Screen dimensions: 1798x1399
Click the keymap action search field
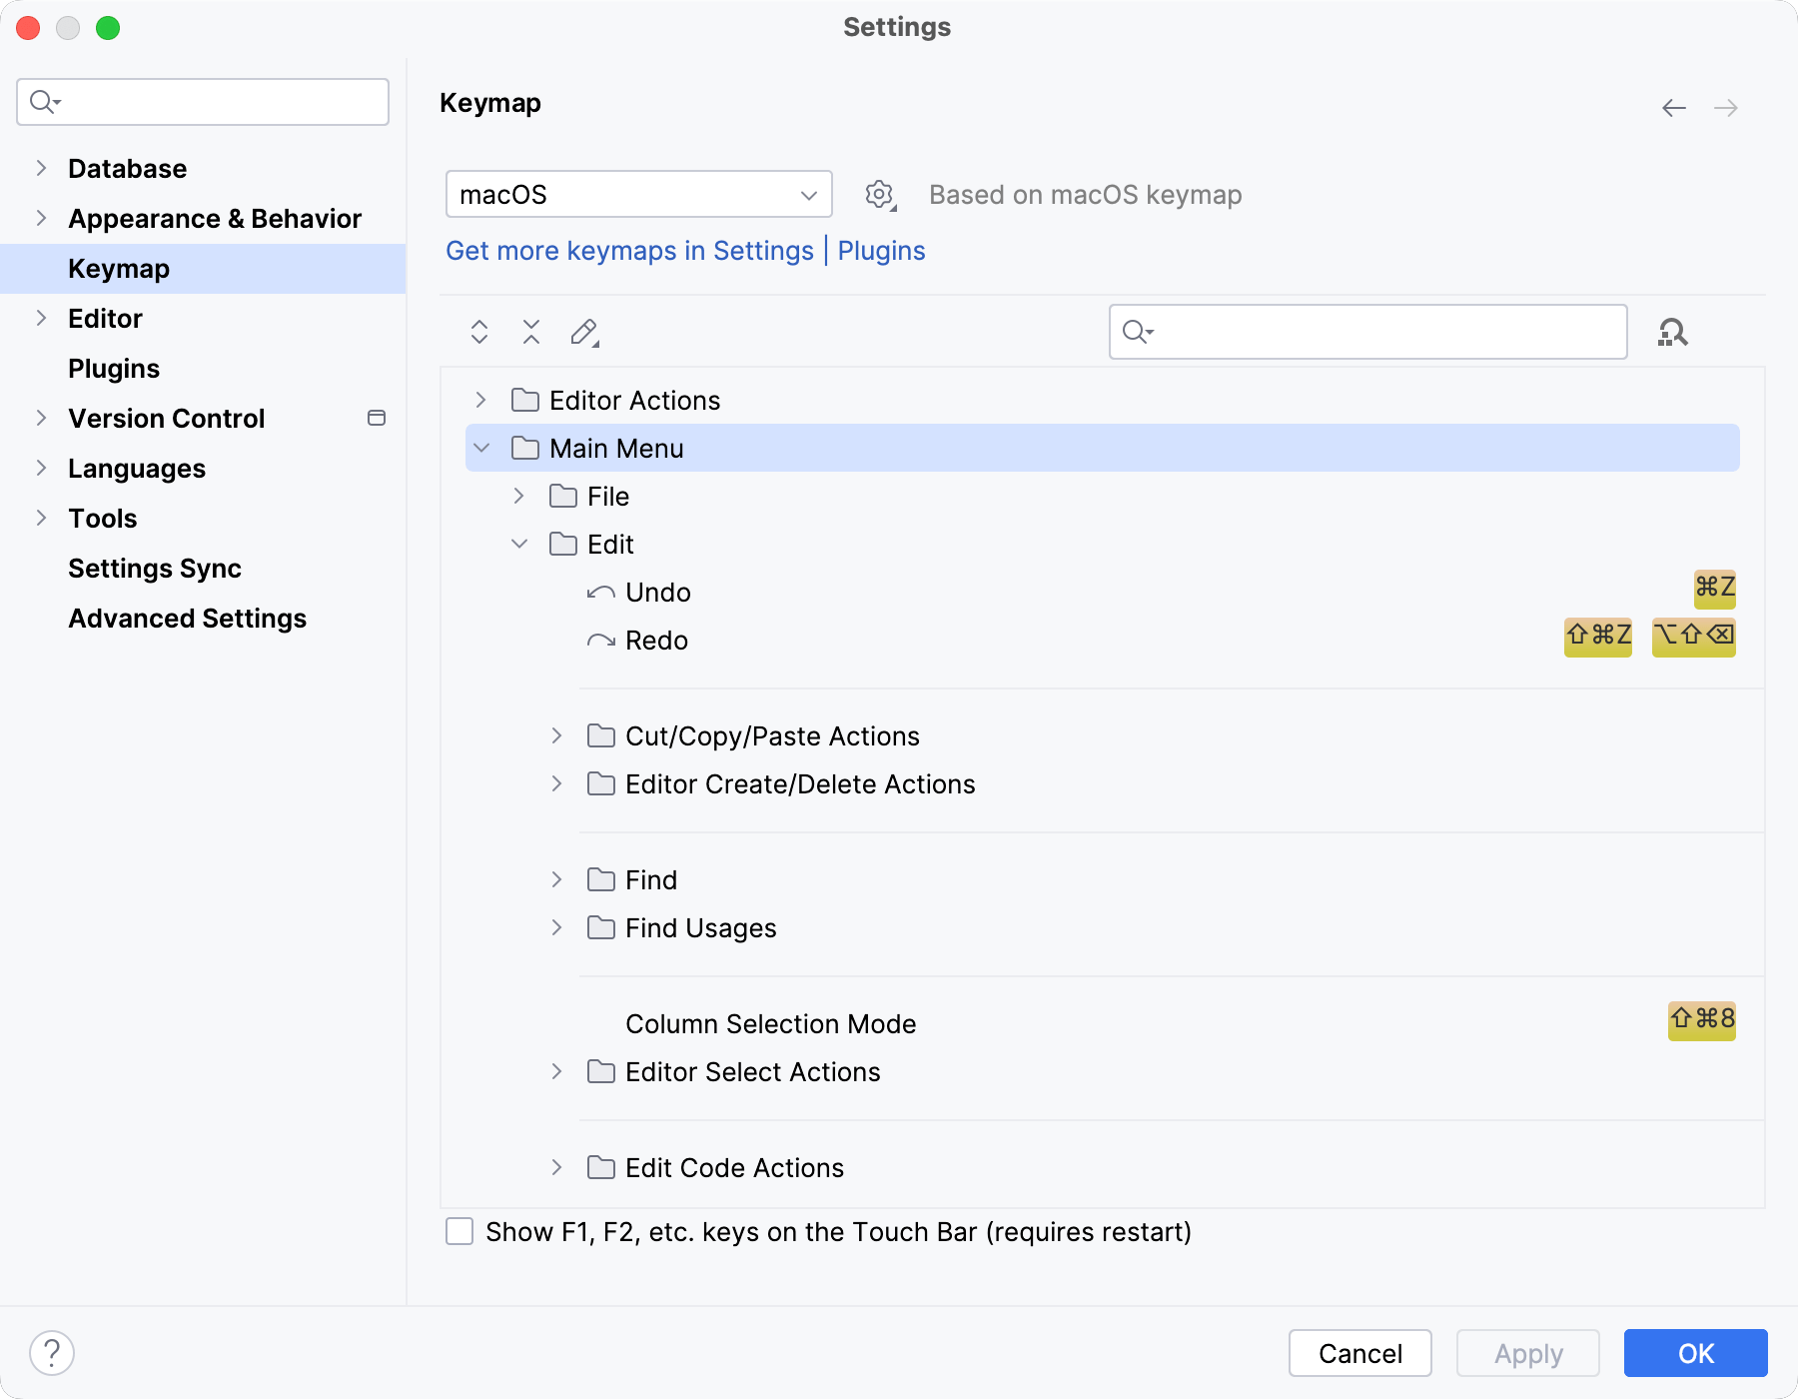(x=1366, y=331)
